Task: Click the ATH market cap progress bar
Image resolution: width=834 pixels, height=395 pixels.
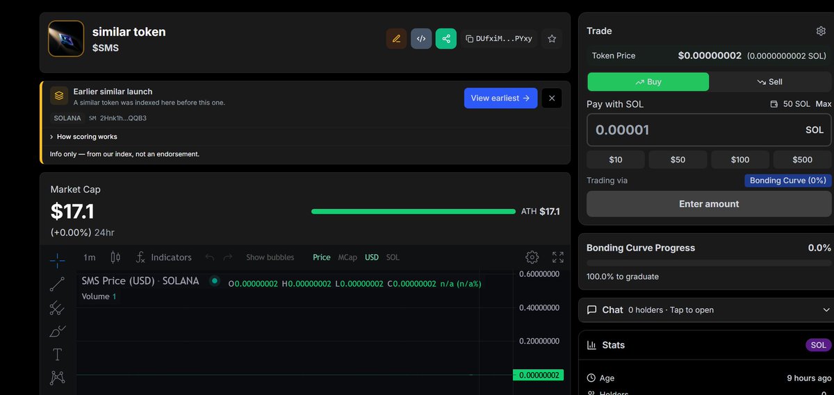Action: pyautogui.click(x=414, y=212)
